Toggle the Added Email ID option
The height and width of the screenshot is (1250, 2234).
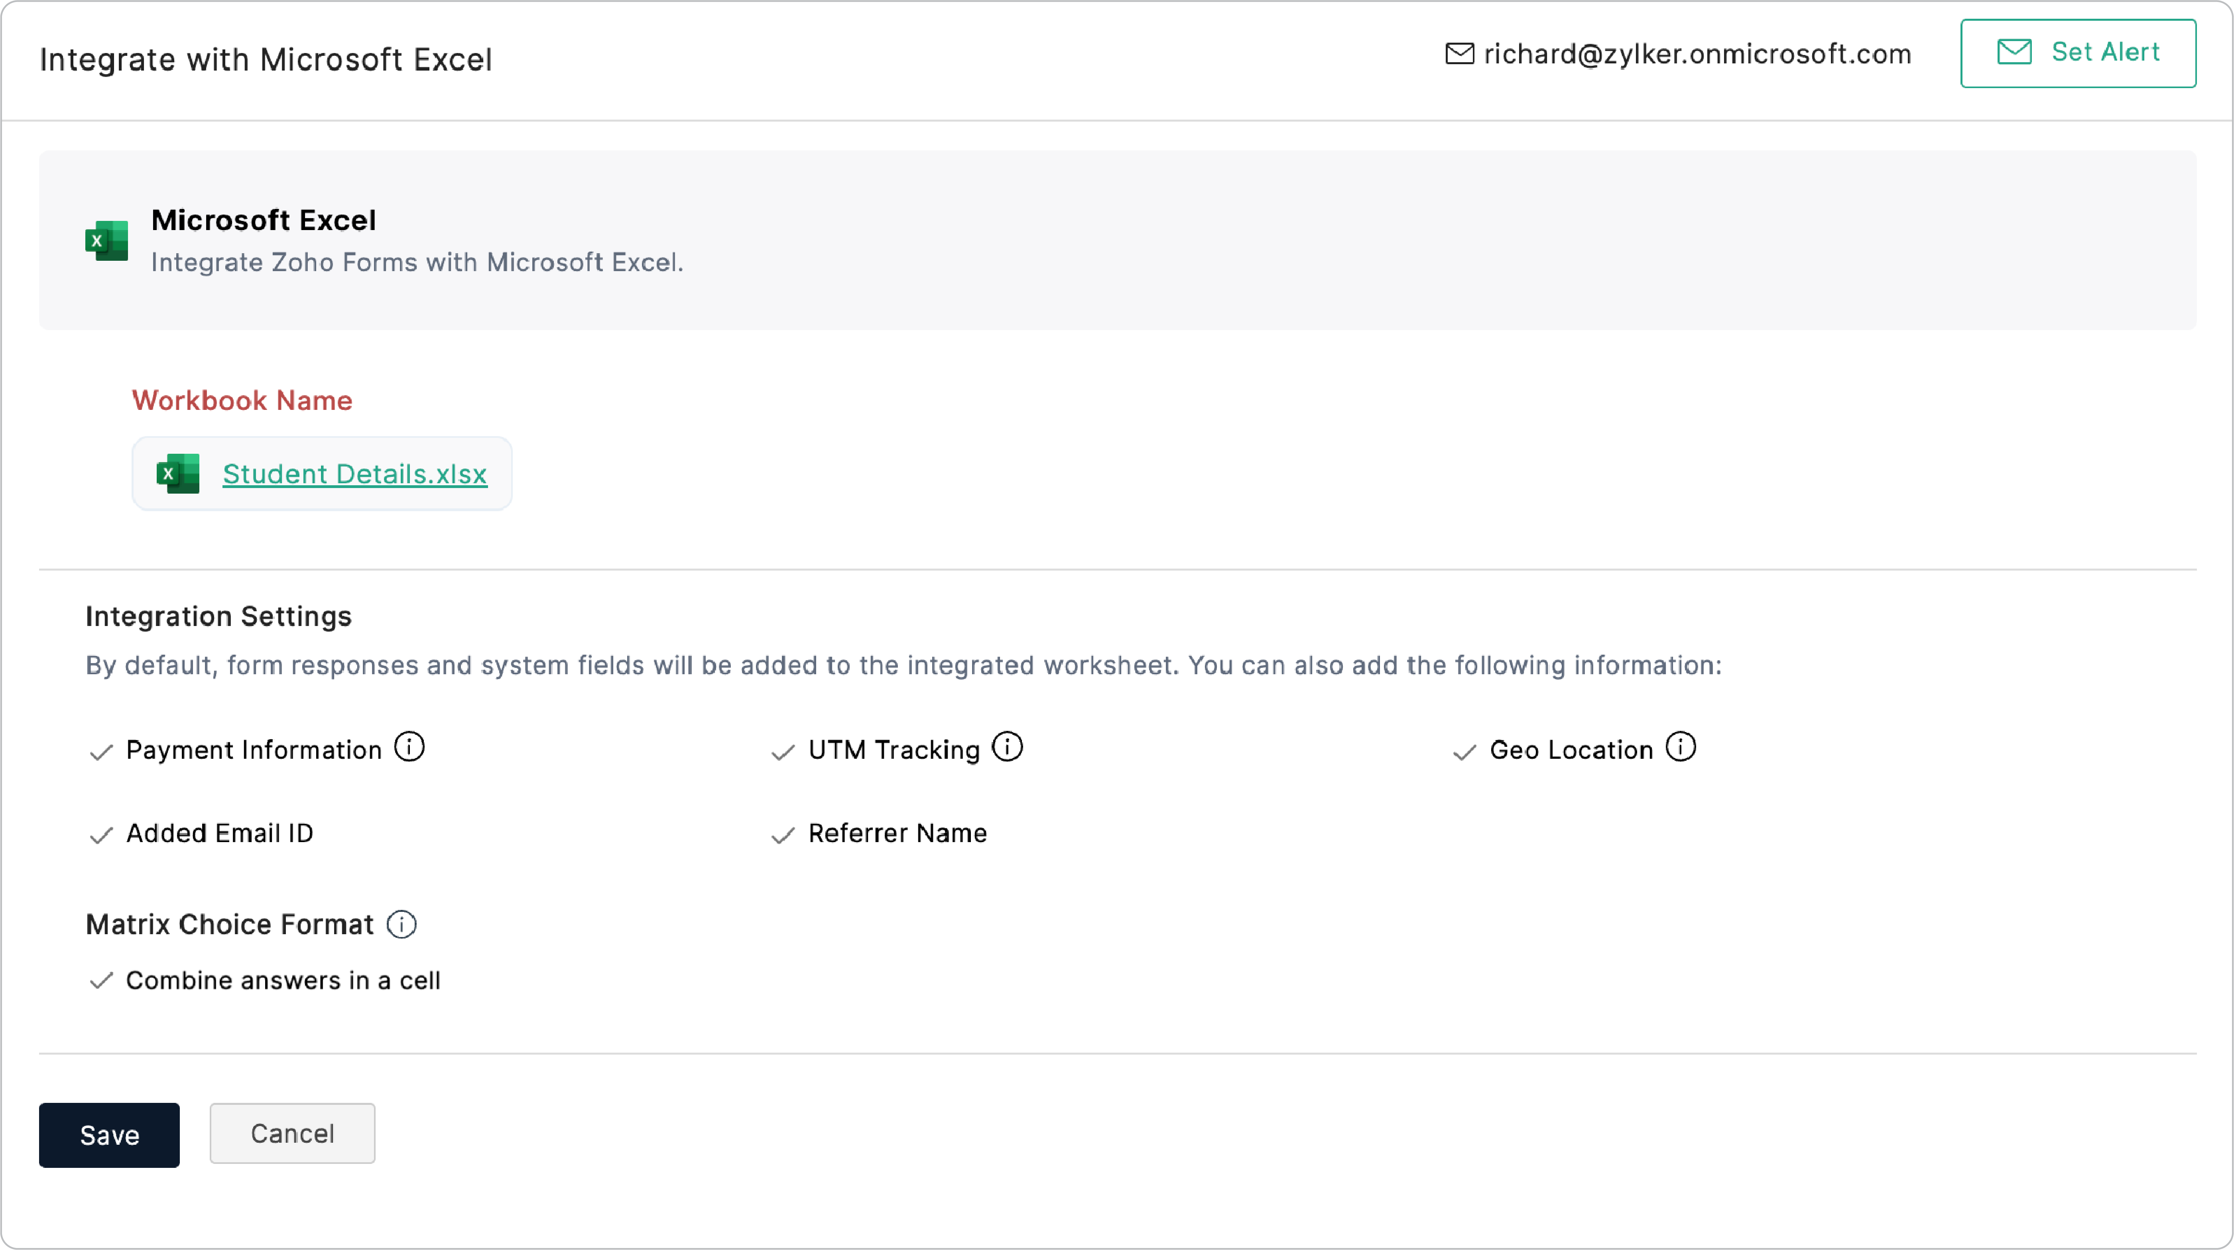point(101,835)
